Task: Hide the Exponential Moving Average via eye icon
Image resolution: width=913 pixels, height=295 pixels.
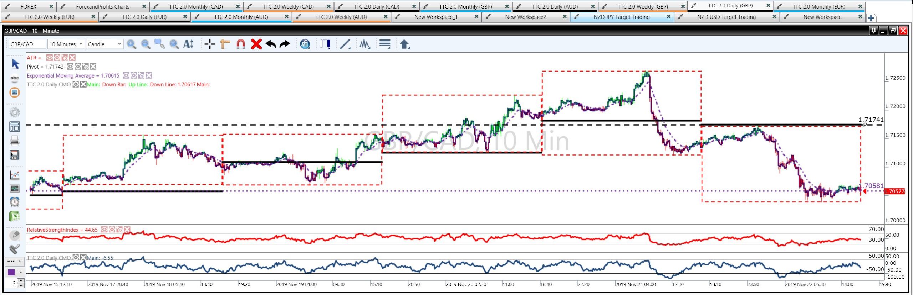Action: (126, 75)
